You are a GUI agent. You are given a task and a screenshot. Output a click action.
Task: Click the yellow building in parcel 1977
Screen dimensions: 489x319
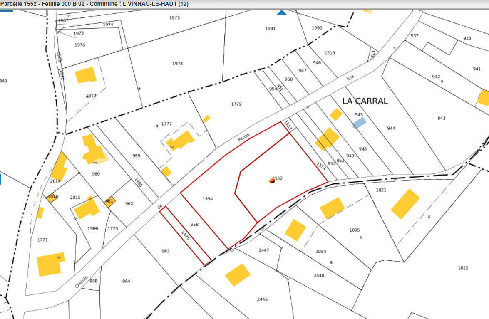point(86,75)
